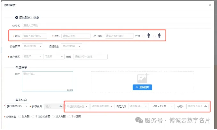Expand the first 客户地区 region dropdown
The image size is (217, 130).
coord(32,57)
